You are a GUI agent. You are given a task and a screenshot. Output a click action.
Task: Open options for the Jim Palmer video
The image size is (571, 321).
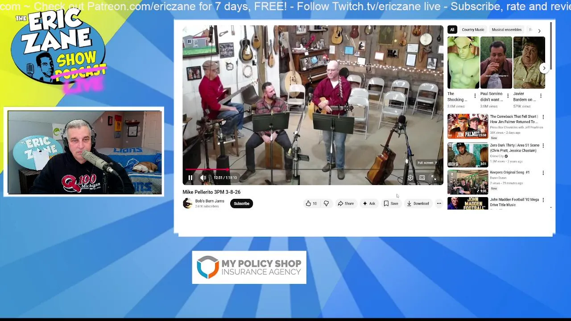(543, 117)
